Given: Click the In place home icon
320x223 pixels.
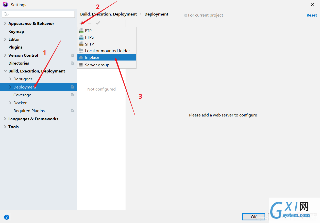Looking at the screenshot, I should click(81, 57).
